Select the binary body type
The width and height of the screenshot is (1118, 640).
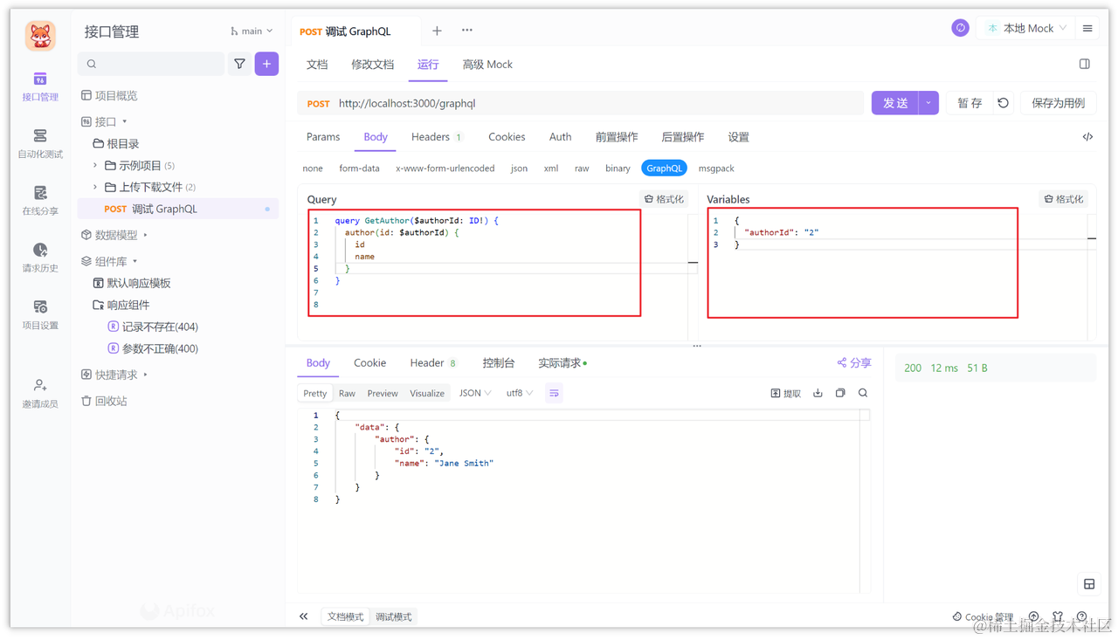click(618, 169)
